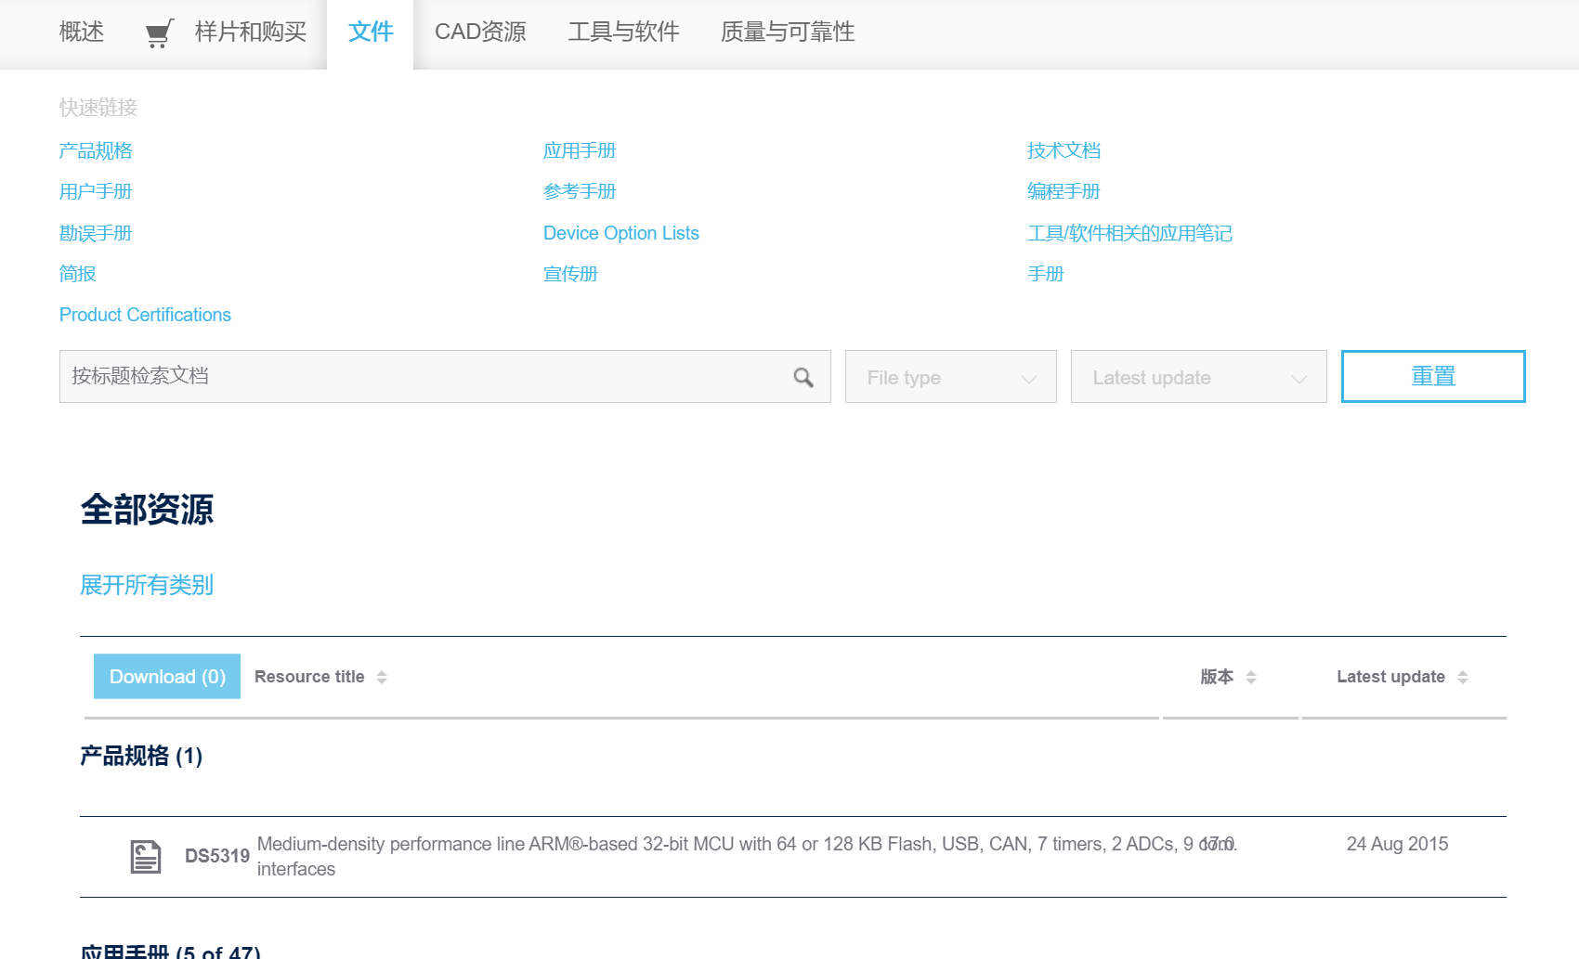Open Device Option Lists link
Viewport: 1579px width, 959px height.
(621, 233)
